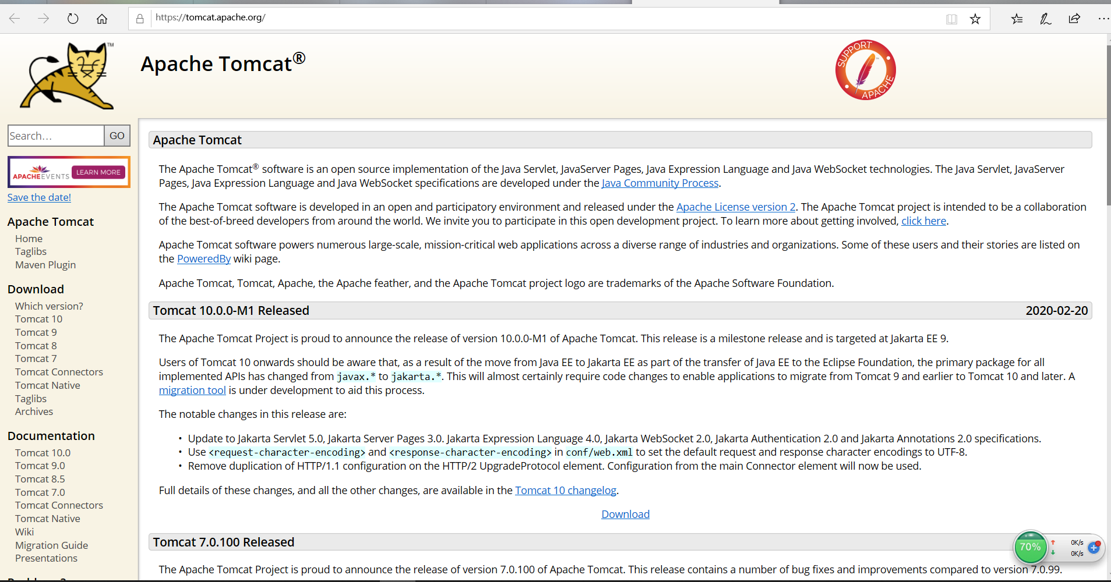The height and width of the screenshot is (582, 1111).
Task: Click the Tomcat 10.0.0-M1 Released heading
Action: (231, 311)
